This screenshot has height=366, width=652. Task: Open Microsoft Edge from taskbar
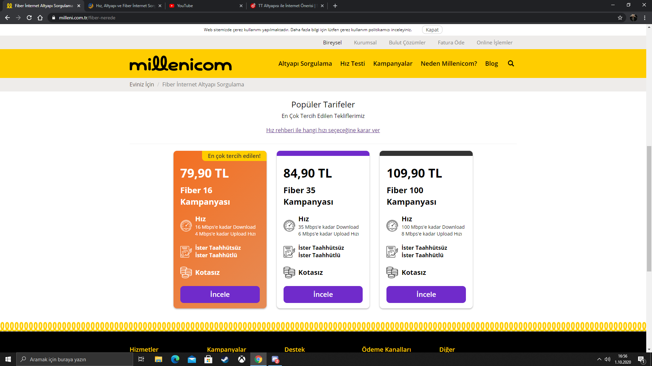click(x=175, y=359)
